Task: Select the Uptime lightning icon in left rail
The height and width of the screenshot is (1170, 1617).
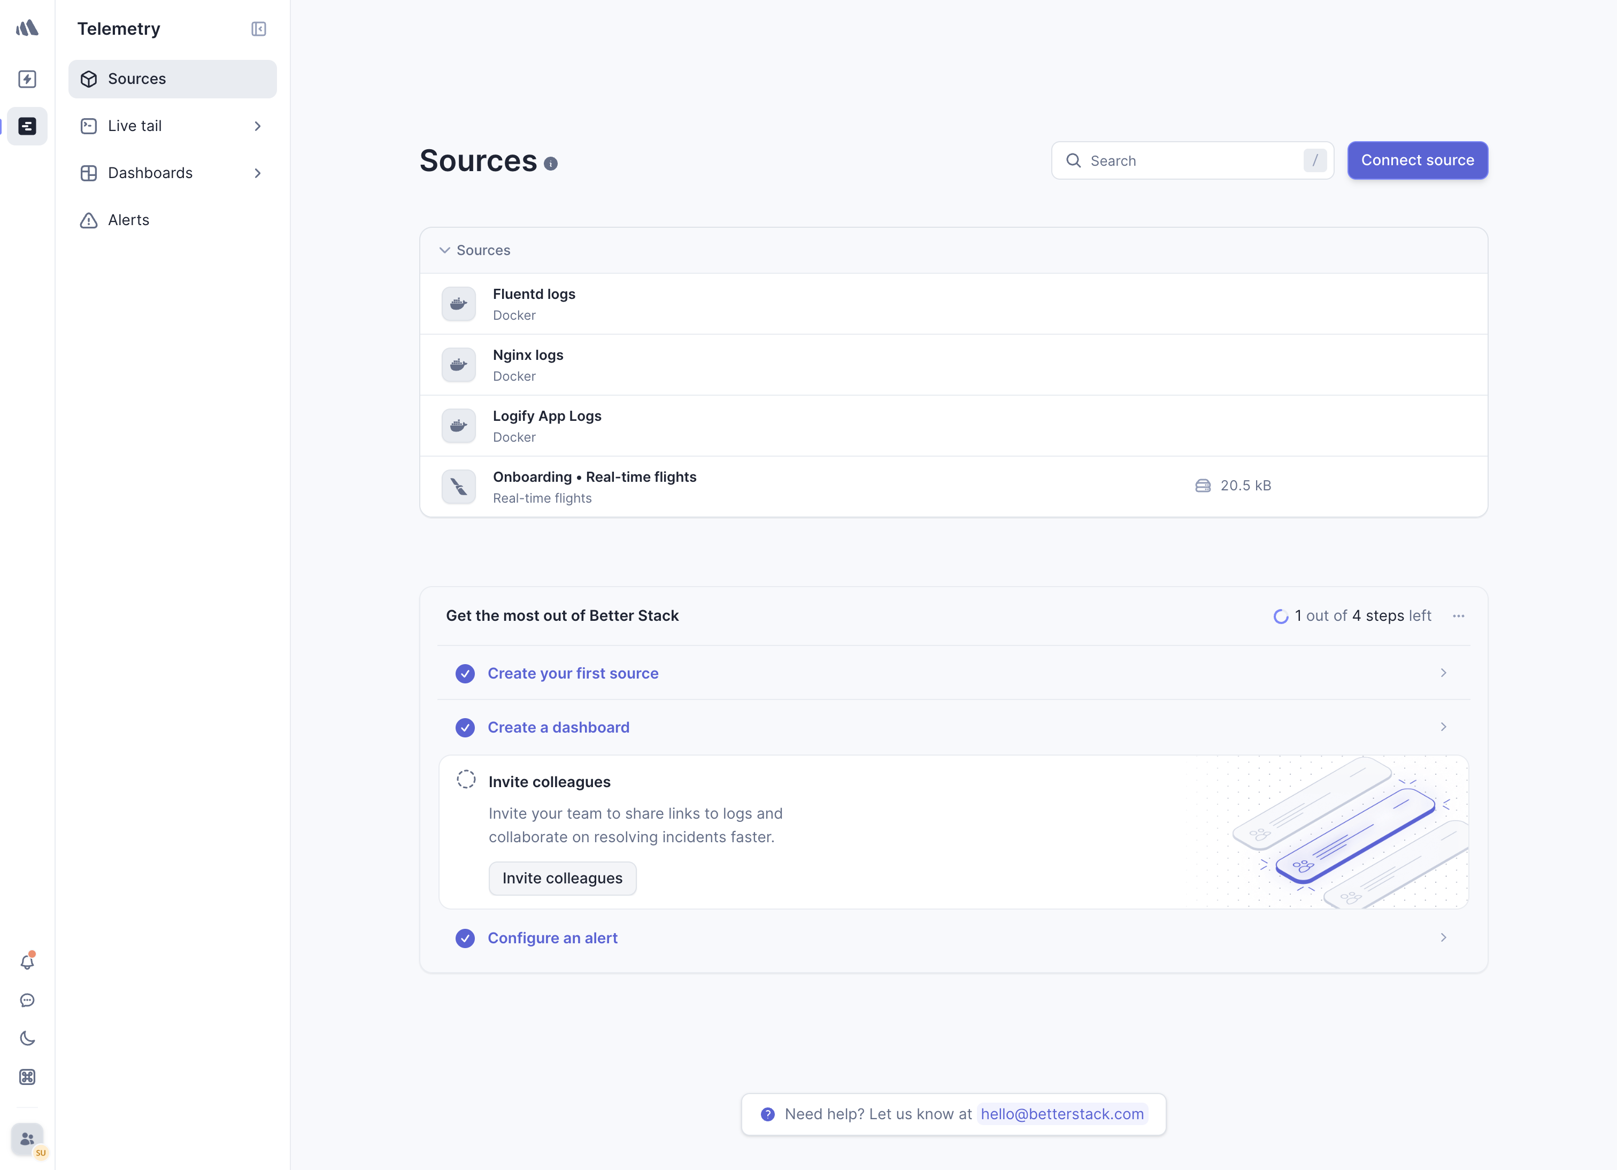Action: (x=27, y=79)
